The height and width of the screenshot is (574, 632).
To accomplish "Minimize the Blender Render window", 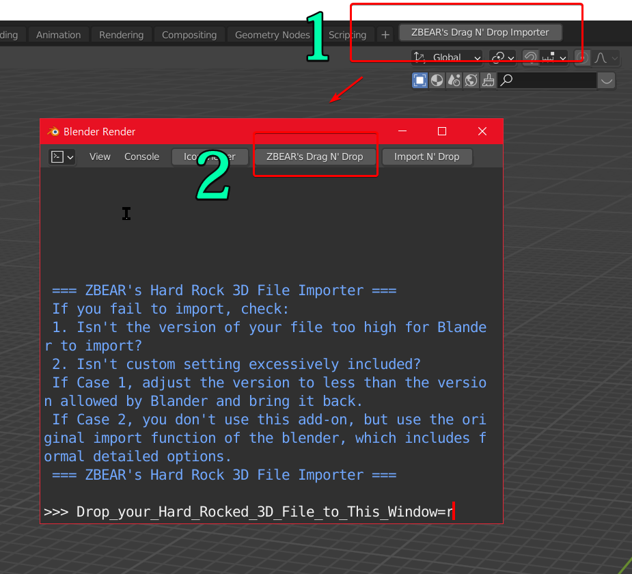I will coord(402,131).
